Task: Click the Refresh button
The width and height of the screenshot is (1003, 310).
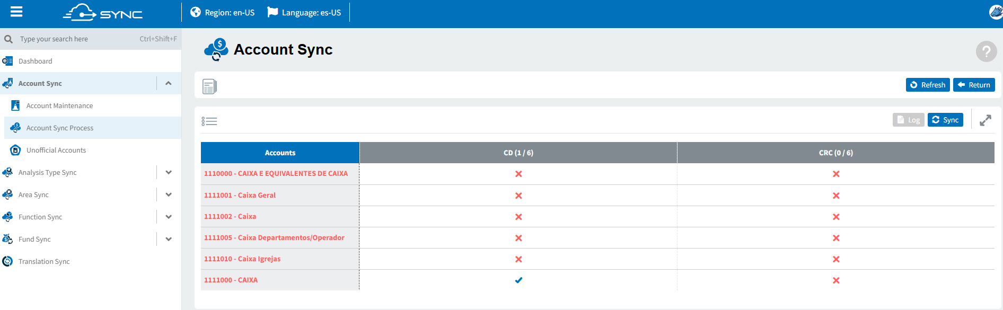Action: coord(928,85)
